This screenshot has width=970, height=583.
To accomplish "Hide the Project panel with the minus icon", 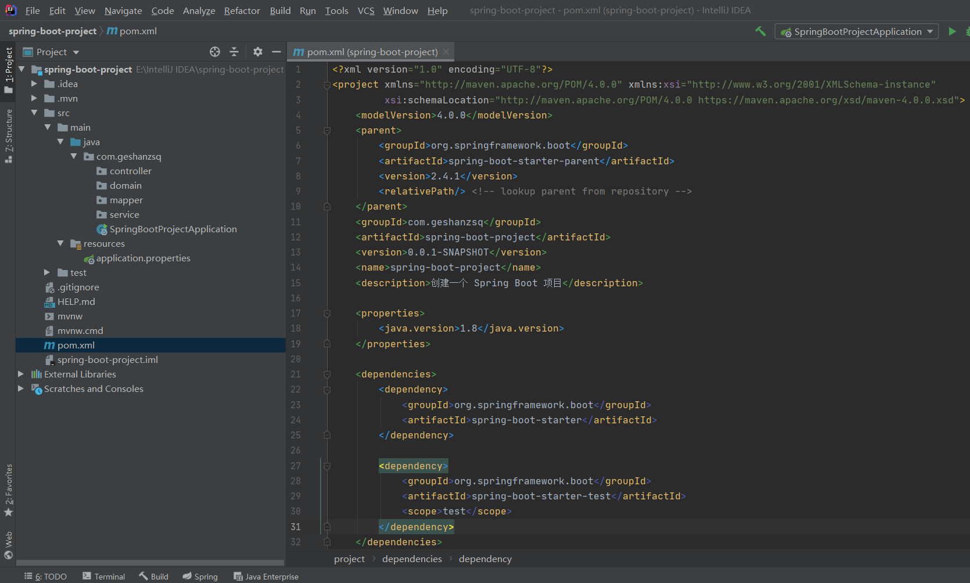I will (276, 52).
